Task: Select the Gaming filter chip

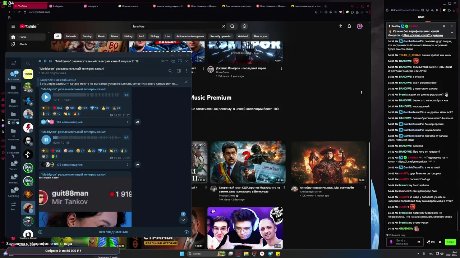Action: [87, 36]
